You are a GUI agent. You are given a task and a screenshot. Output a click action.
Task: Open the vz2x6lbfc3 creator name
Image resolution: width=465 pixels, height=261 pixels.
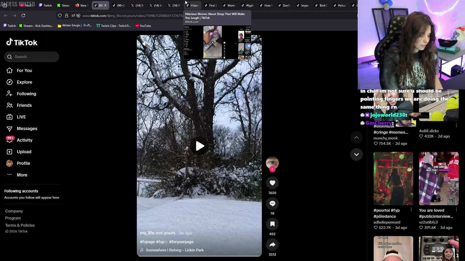428,222
